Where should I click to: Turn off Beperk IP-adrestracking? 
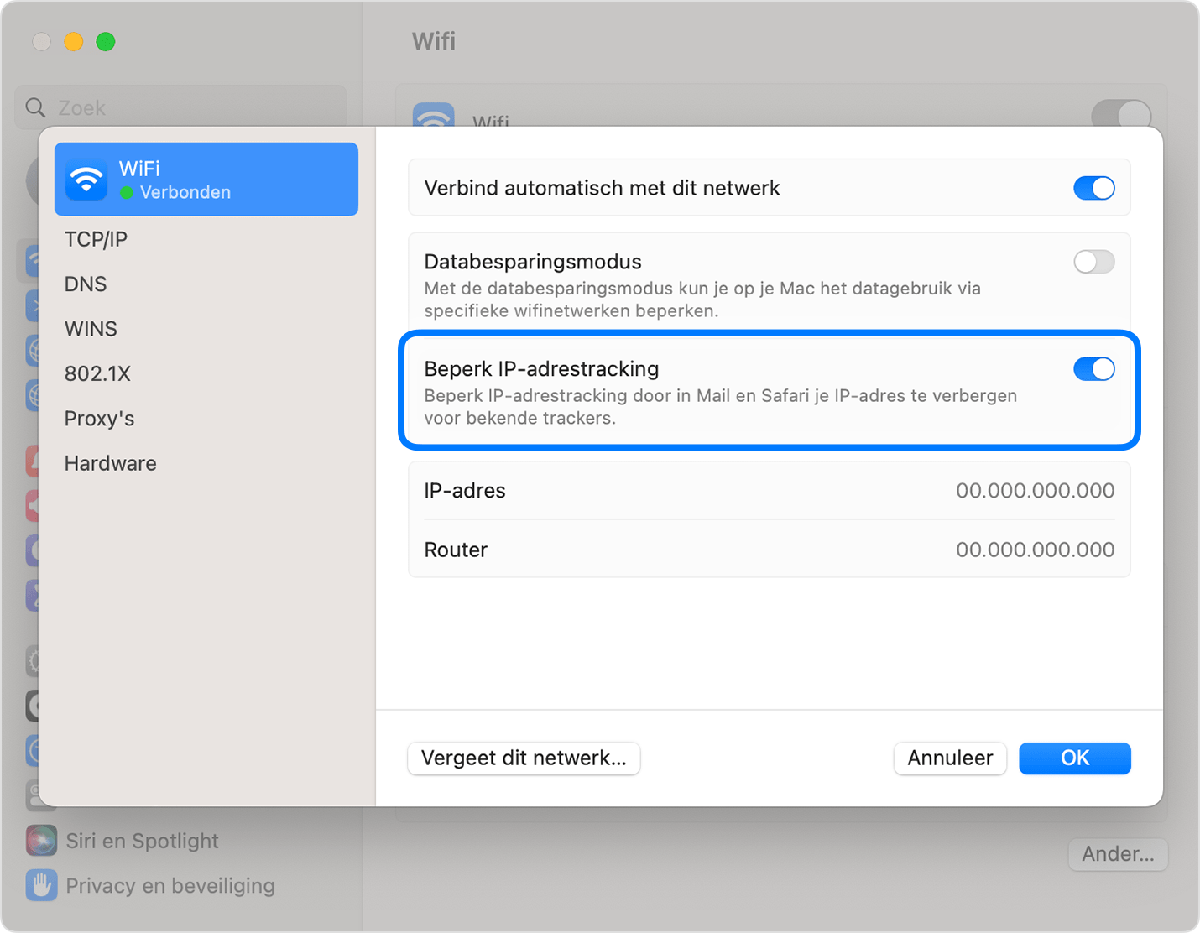pos(1093,369)
